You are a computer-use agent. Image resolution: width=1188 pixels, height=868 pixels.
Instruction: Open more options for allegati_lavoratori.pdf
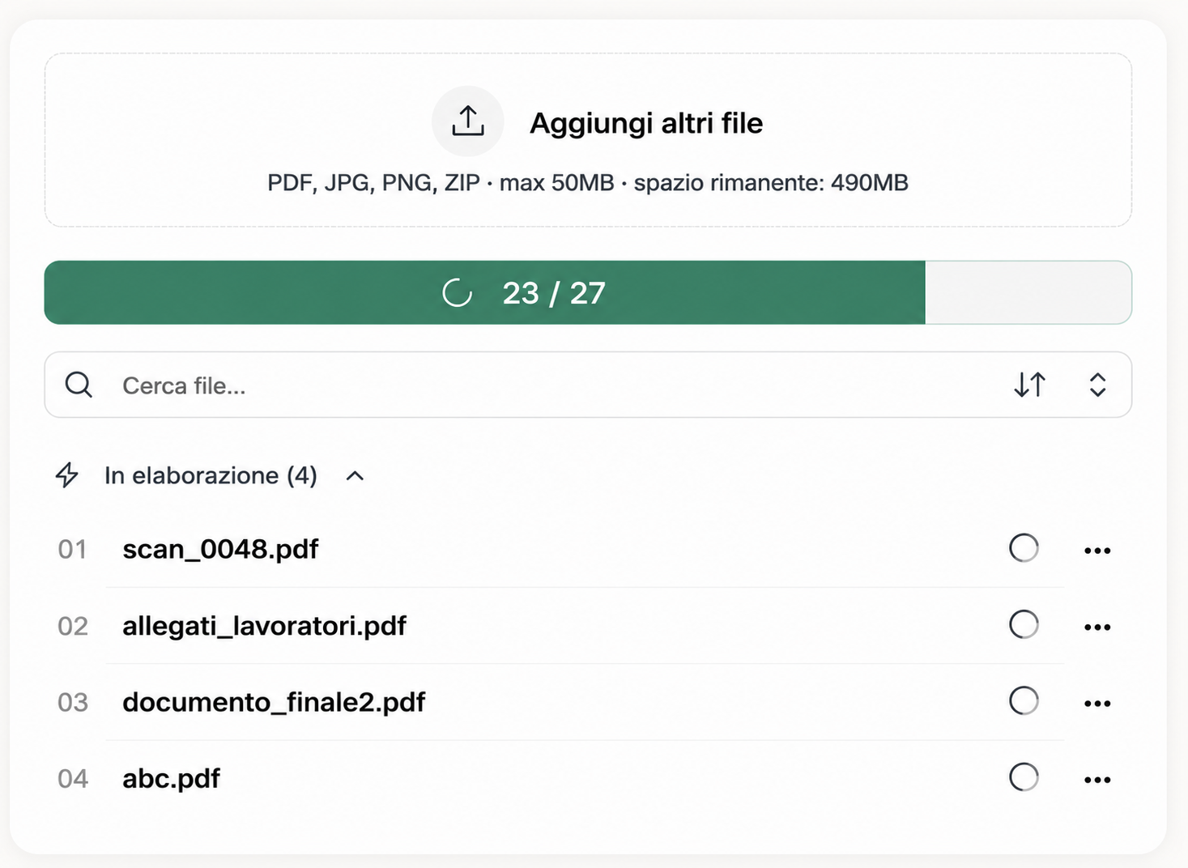[x=1097, y=627]
